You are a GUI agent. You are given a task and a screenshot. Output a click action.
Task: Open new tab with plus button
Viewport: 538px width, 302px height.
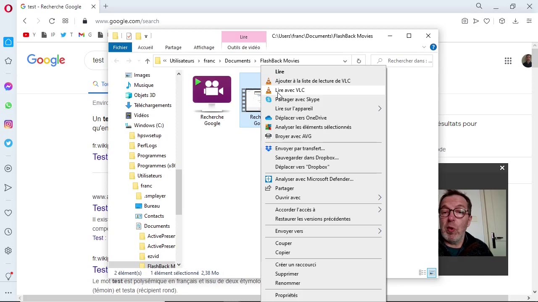[106, 6]
